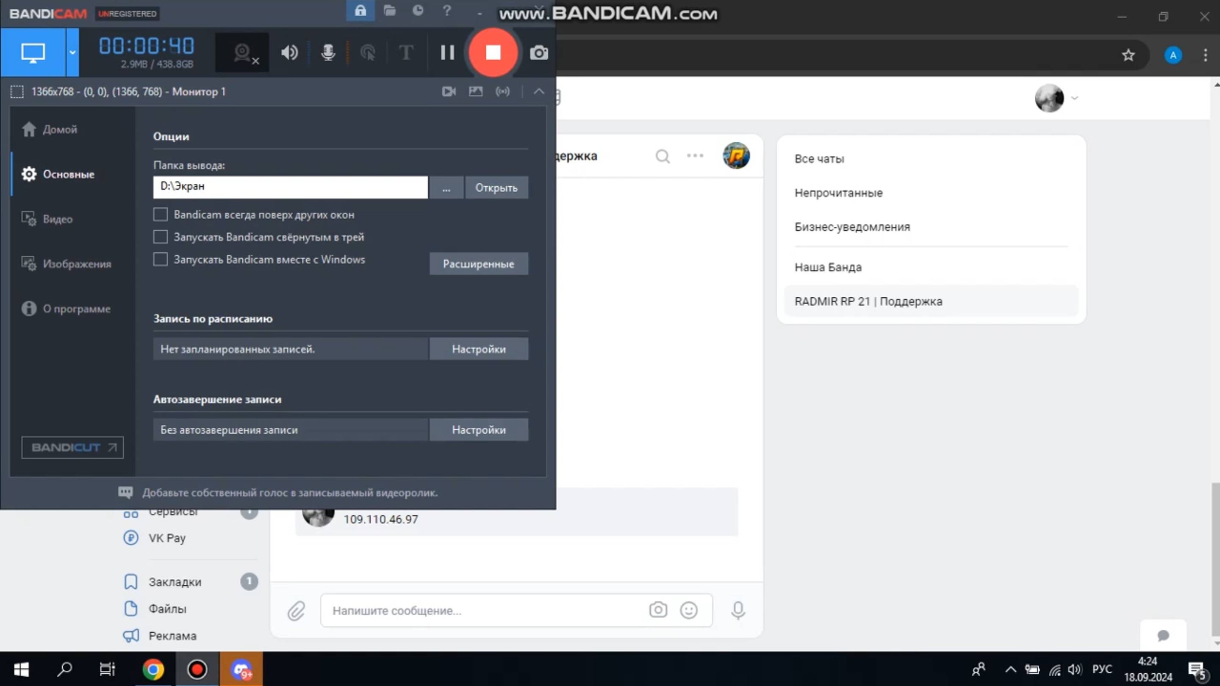Click the rectangle area selection icon
The height and width of the screenshot is (686, 1220).
point(17,92)
